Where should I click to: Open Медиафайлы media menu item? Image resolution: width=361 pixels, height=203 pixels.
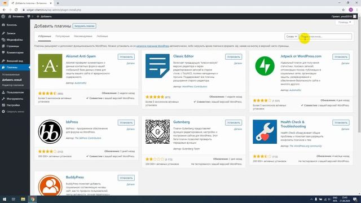pos(15,39)
